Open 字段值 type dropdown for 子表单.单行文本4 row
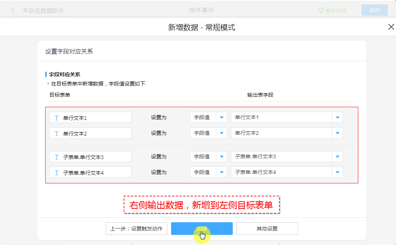396x245 pixels. tap(222, 172)
